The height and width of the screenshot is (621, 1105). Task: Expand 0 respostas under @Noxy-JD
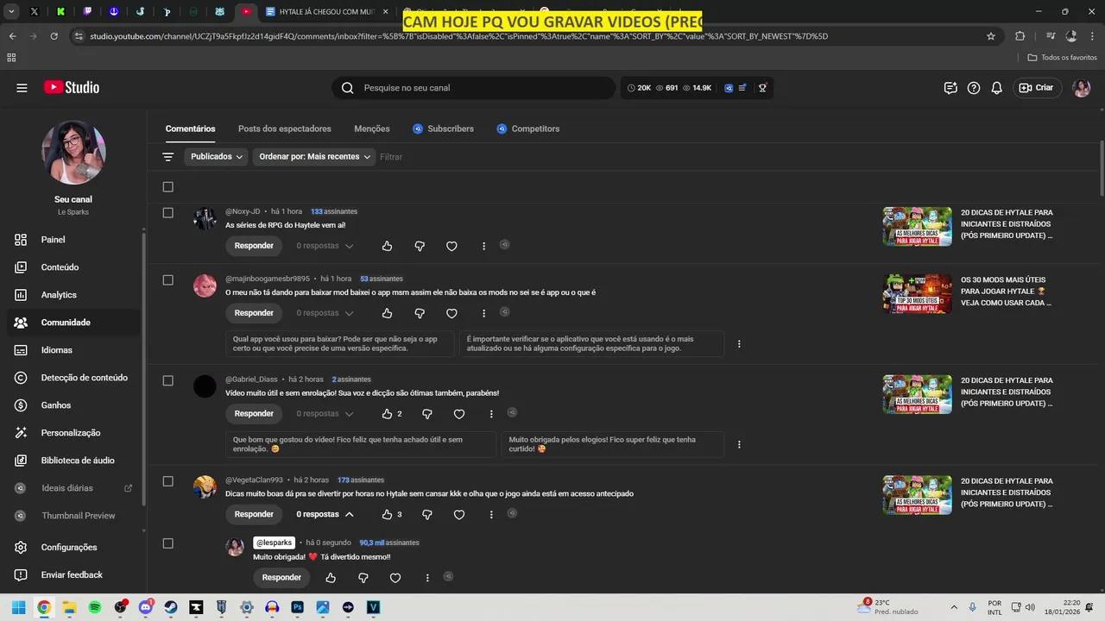pos(325,246)
